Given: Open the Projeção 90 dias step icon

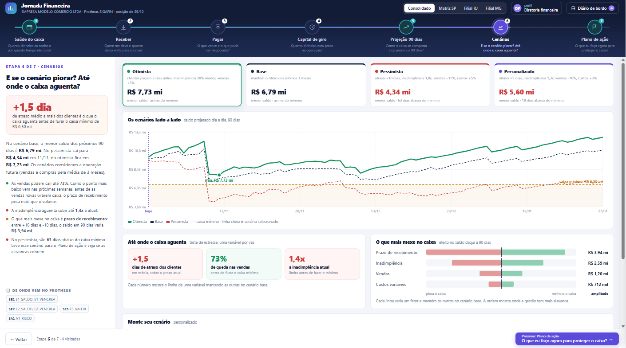Looking at the screenshot, I should click(406, 27).
